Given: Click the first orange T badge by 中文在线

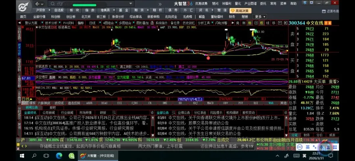Looking at the screenshot, I should 326,23.
